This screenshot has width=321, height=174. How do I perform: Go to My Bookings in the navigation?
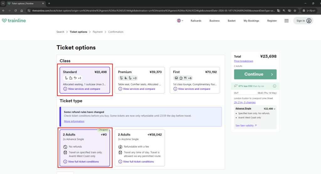coord(251,21)
